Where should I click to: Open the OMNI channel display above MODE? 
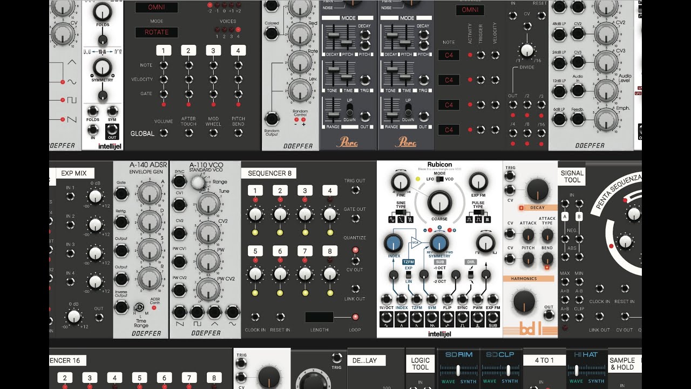(157, 8)
